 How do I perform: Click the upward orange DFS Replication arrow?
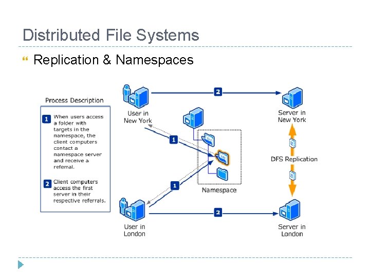point(292,140)
